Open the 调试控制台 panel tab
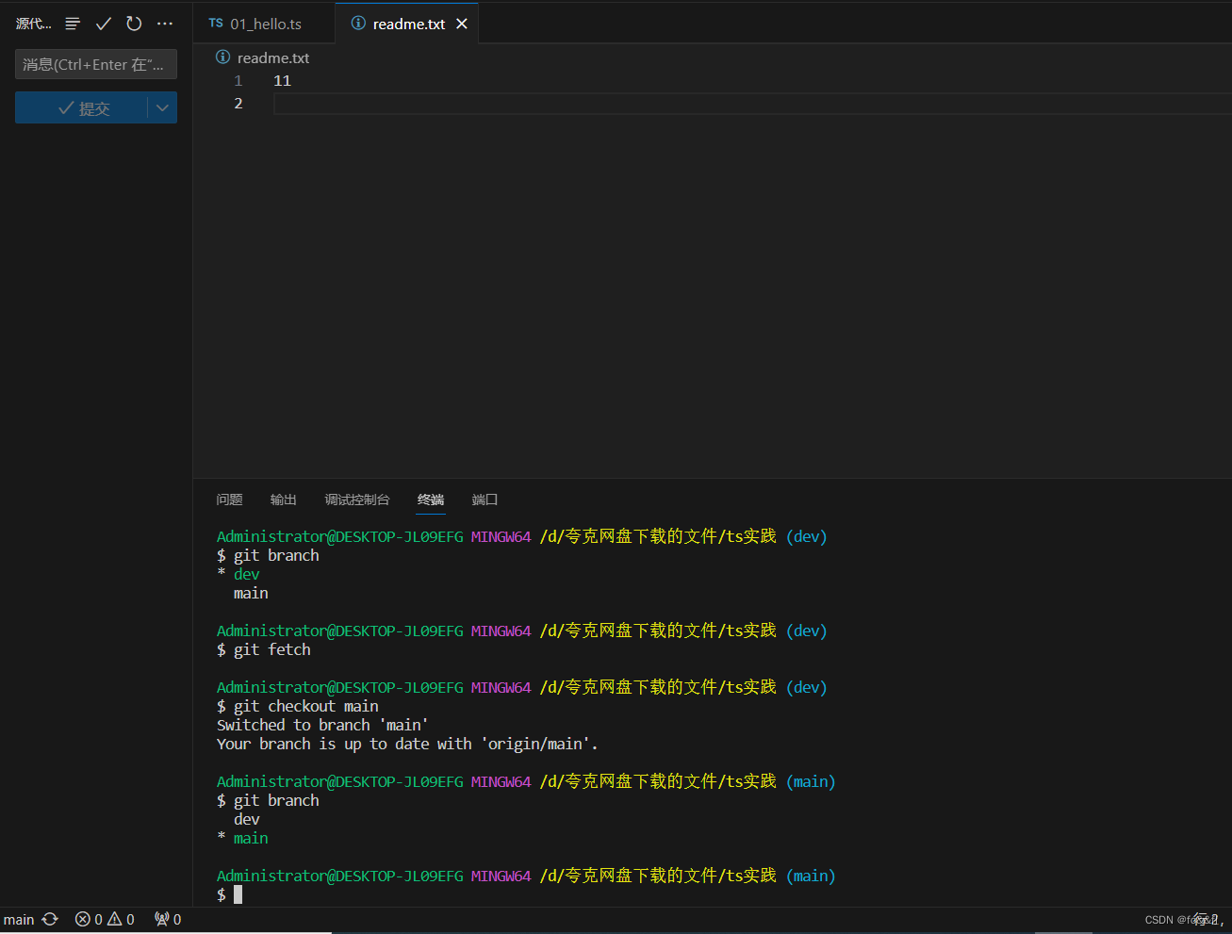 [357, 500]
